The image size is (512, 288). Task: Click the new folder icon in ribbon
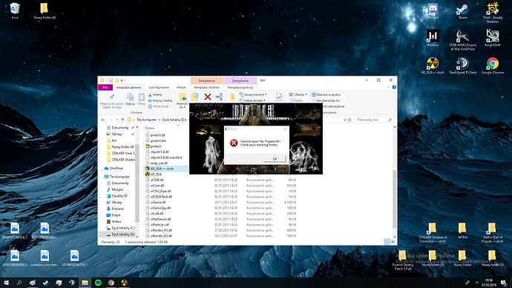click(232, 97)
